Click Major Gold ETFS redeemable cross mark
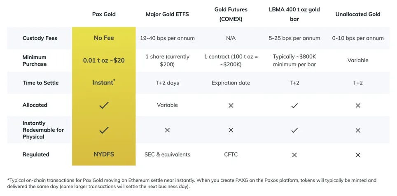397x196 pixels. 167,130
